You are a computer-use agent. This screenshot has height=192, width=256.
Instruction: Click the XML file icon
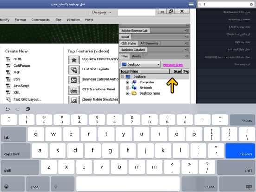[8, 93]
